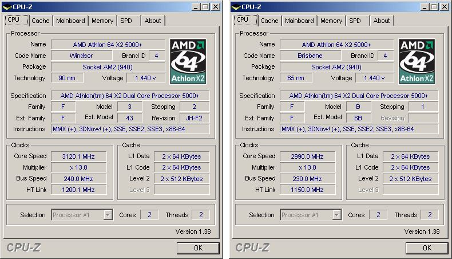Viewport: 452px width, 259px height.
Task: Click the Model value B in right window
Action: (x=358, y=107)
